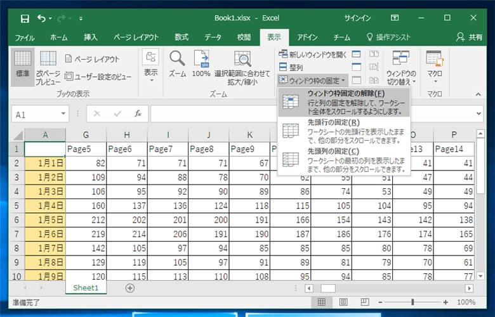The width and height of the screenshot is (495, 317).
Task: Open the チーム tab
Action: pyautogui.click(x=341, y=37)
